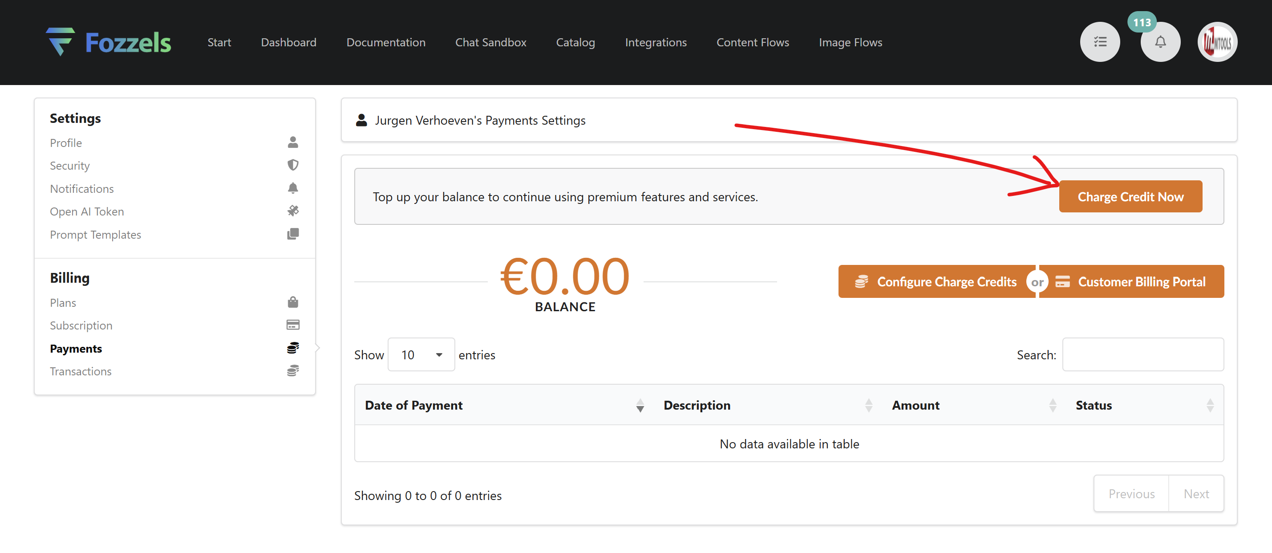Open Profile settings link
The image size is (1272, 553).
click(66, 143)
